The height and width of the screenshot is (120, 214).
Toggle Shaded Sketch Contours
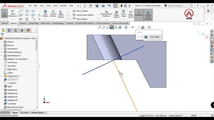(148, 15)
